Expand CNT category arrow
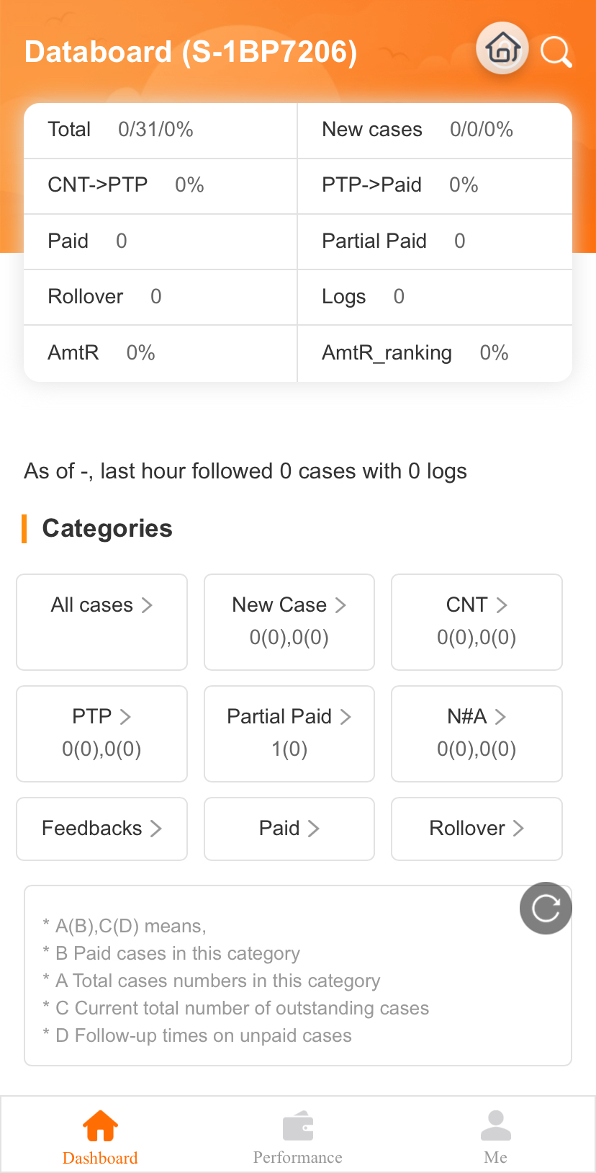 [502, 605]
